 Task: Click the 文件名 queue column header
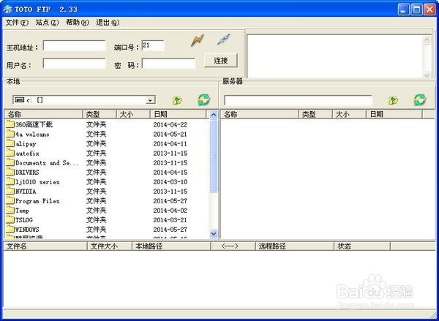(45, 246)
